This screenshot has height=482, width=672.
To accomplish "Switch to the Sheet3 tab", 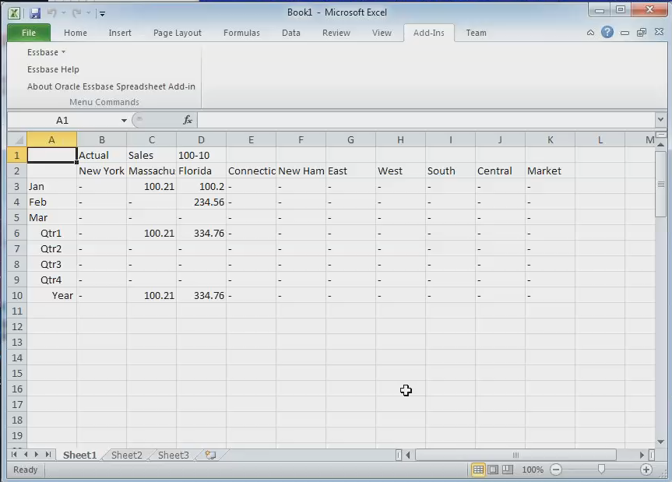I will coord(173,455).
